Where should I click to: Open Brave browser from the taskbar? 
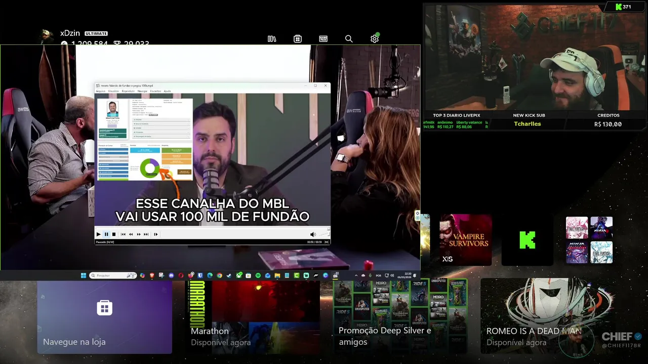coord(152,276)
